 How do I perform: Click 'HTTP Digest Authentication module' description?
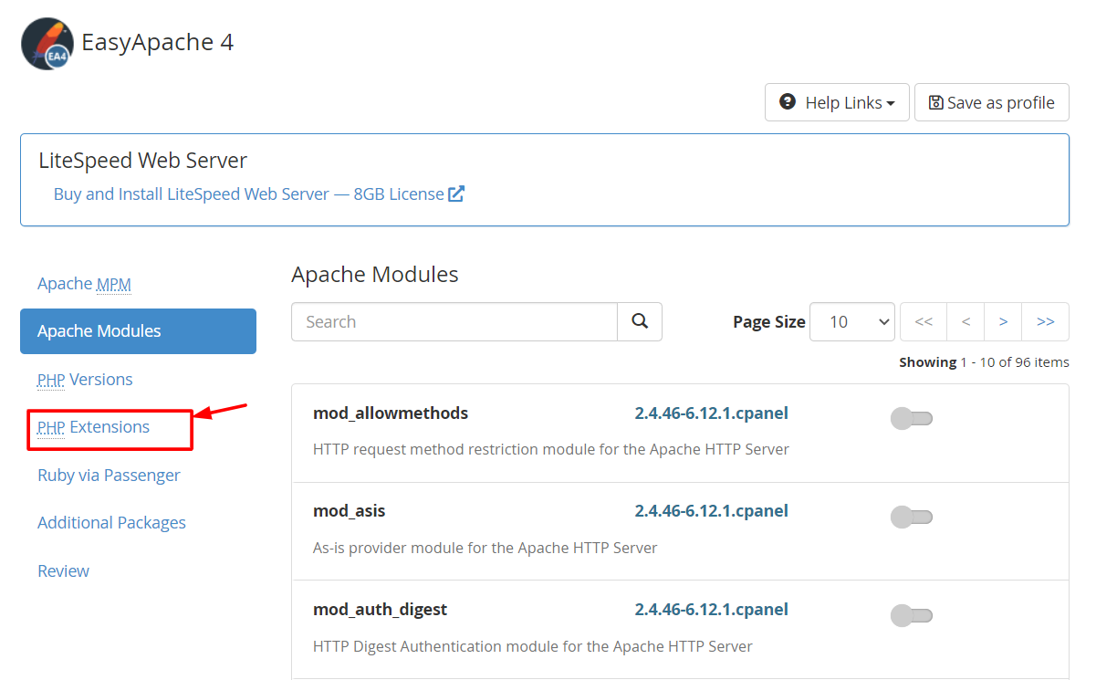533,646
